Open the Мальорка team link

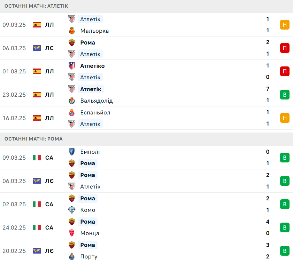[x=94, y=31]
